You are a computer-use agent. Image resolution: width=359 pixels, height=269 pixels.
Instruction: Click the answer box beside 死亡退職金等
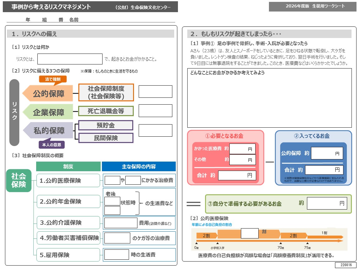click(155, 111)
